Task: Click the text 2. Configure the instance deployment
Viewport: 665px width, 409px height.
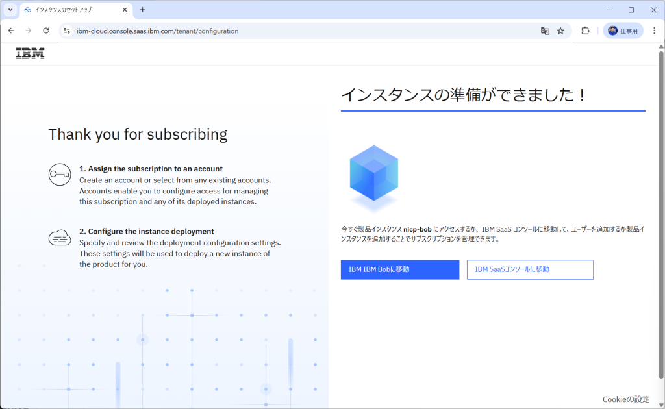Action: pos(147,231)
